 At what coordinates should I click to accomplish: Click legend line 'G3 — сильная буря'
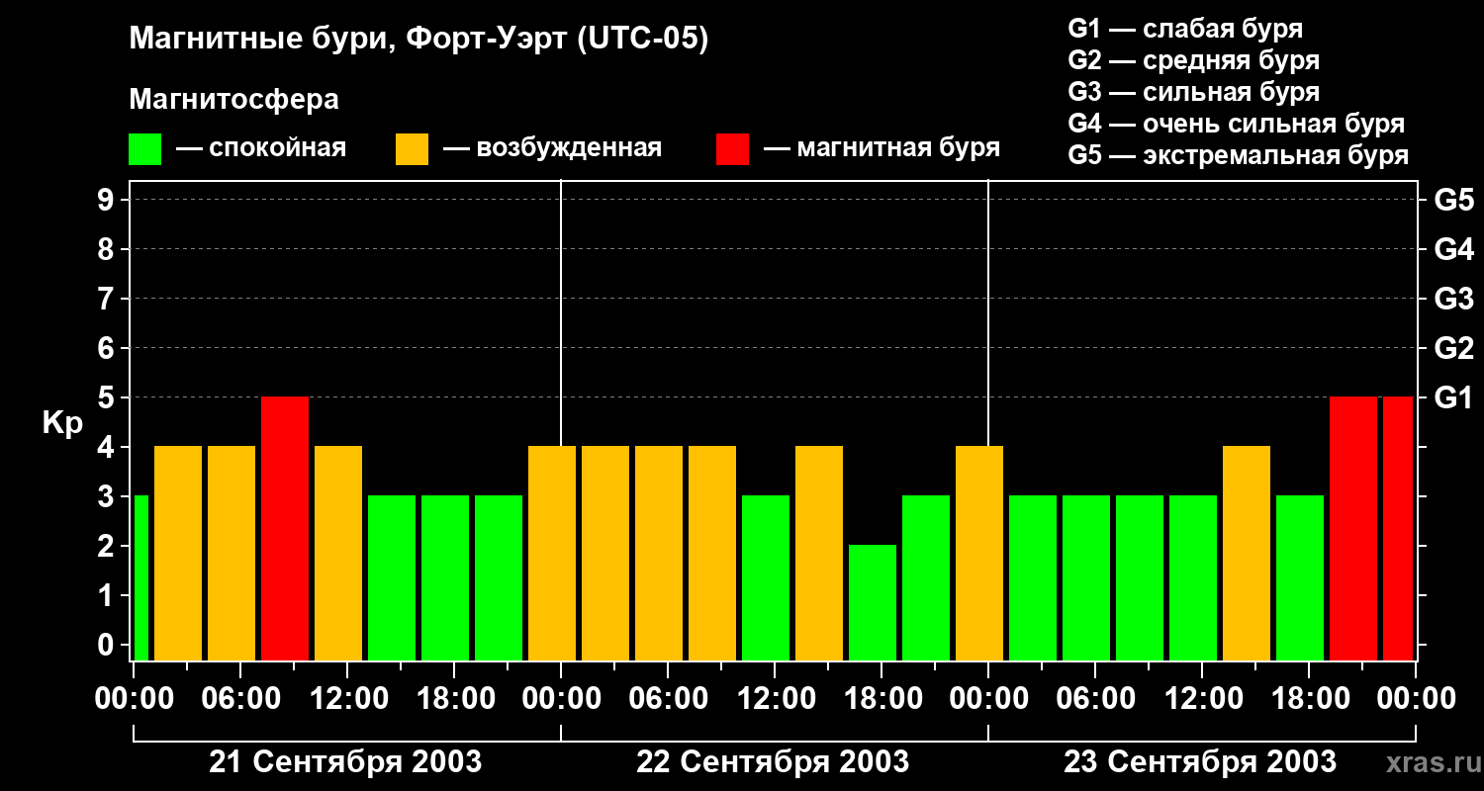click(x=1193, y=92)
